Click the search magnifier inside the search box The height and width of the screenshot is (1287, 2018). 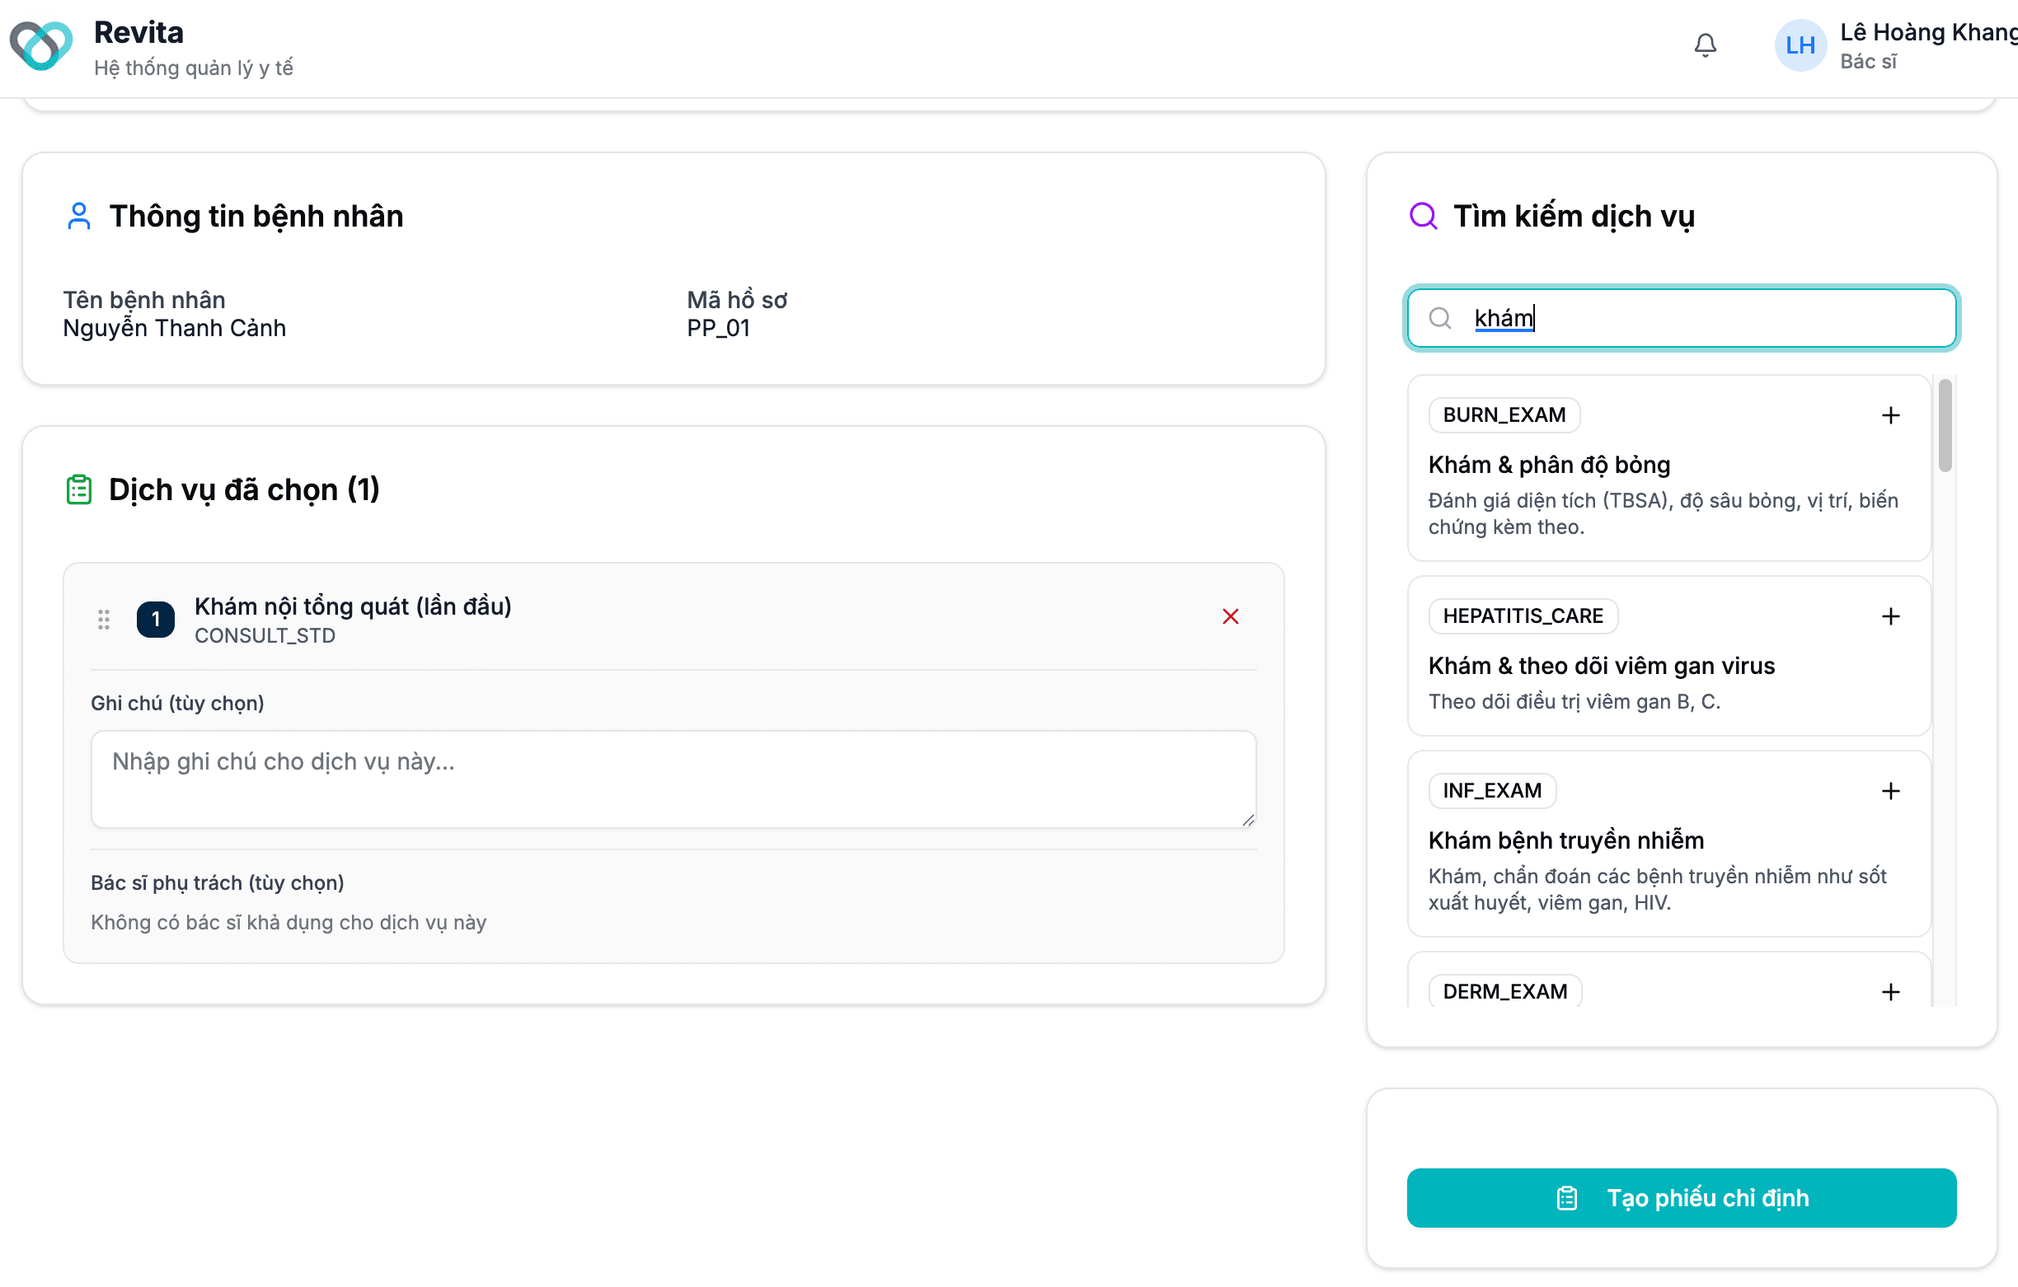pos(1440,318)
